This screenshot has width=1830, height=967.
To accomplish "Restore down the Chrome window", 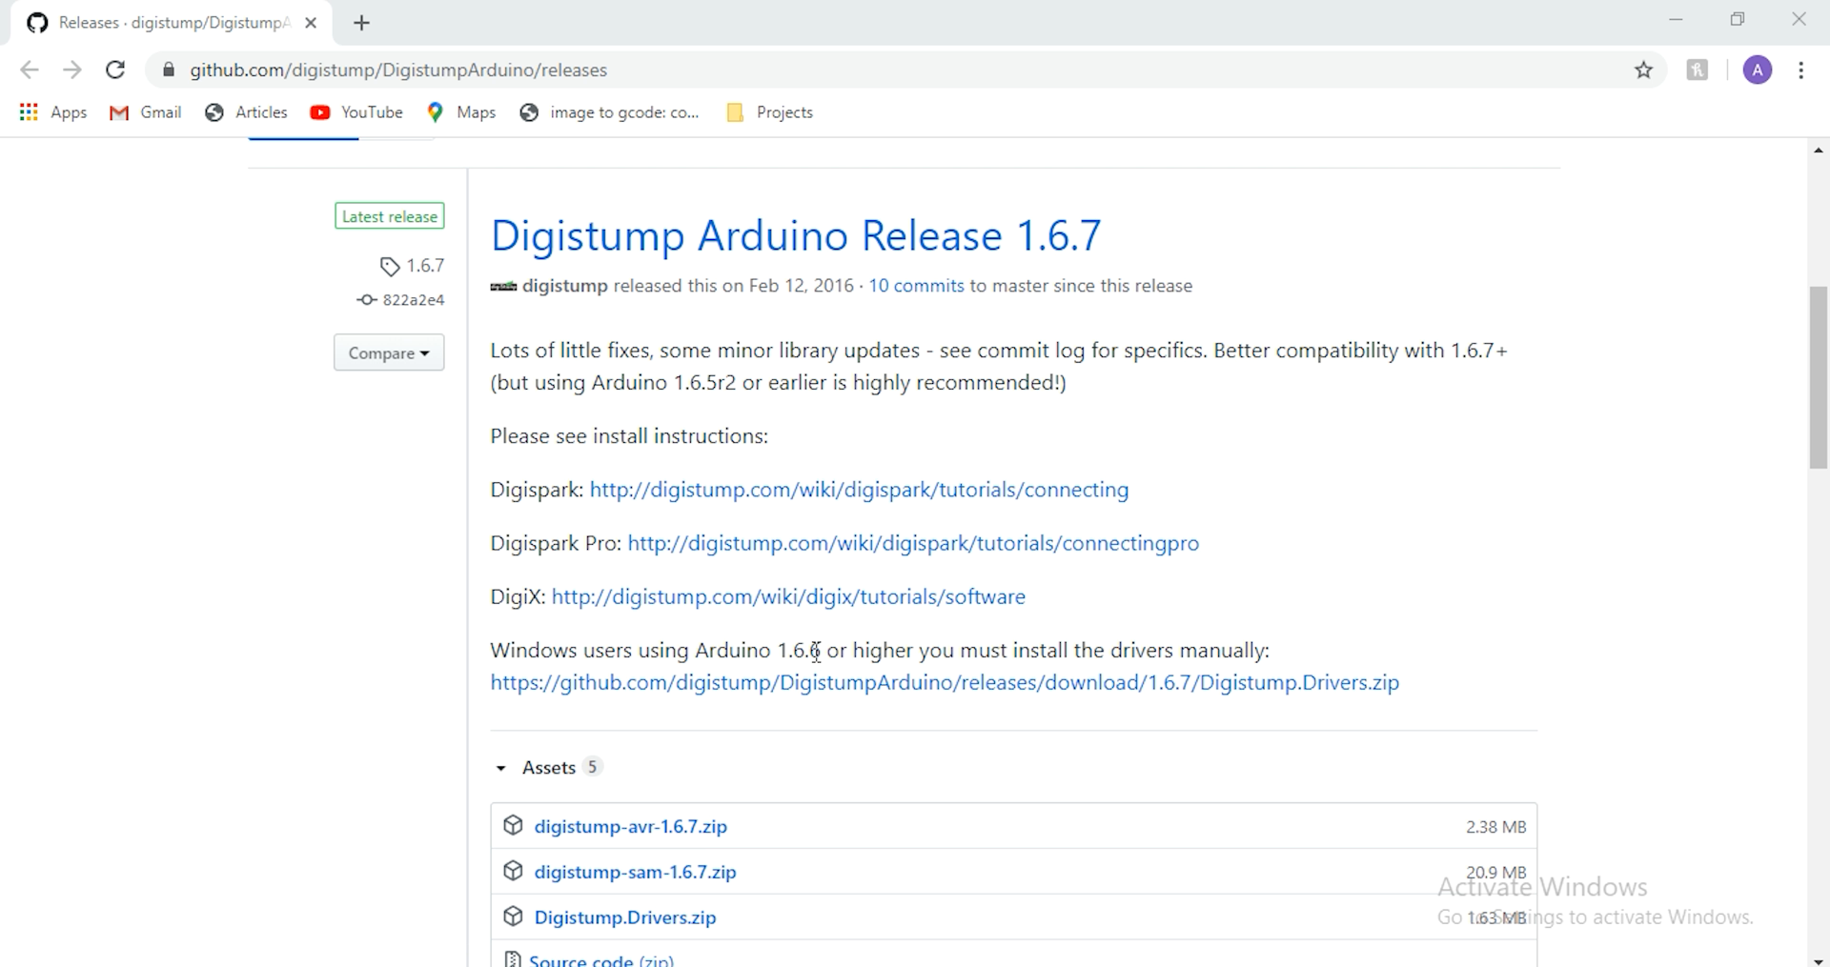I will (x=1738, y=20).
